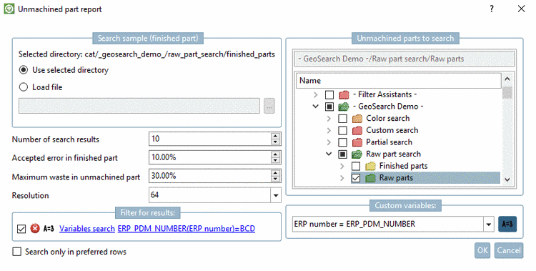Expand the Custom search tree node
536x271 pixels.
point(329,131)
